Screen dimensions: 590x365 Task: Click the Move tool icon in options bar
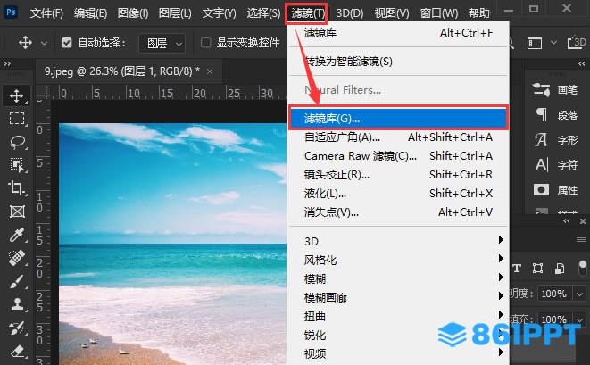25,43
